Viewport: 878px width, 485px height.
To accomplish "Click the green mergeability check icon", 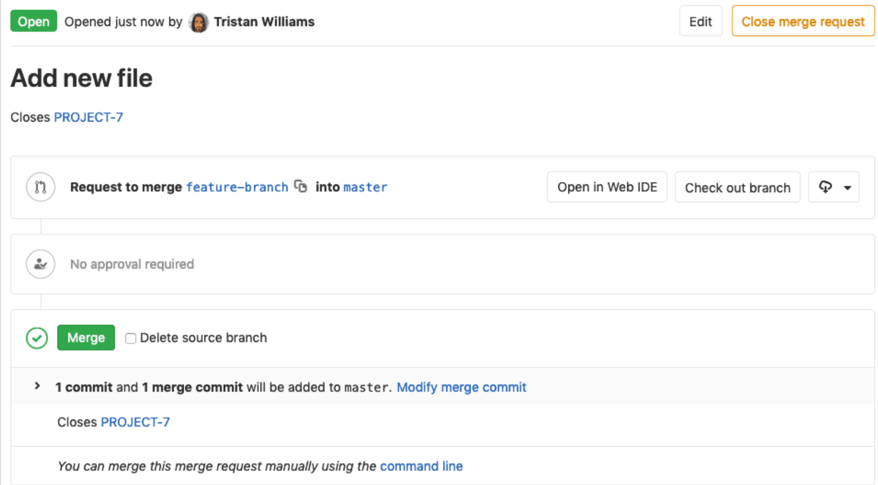I will 36,337.
